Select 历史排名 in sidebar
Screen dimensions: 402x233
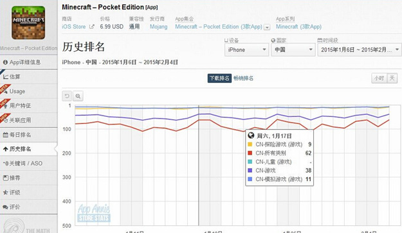(x=29, y=149)
